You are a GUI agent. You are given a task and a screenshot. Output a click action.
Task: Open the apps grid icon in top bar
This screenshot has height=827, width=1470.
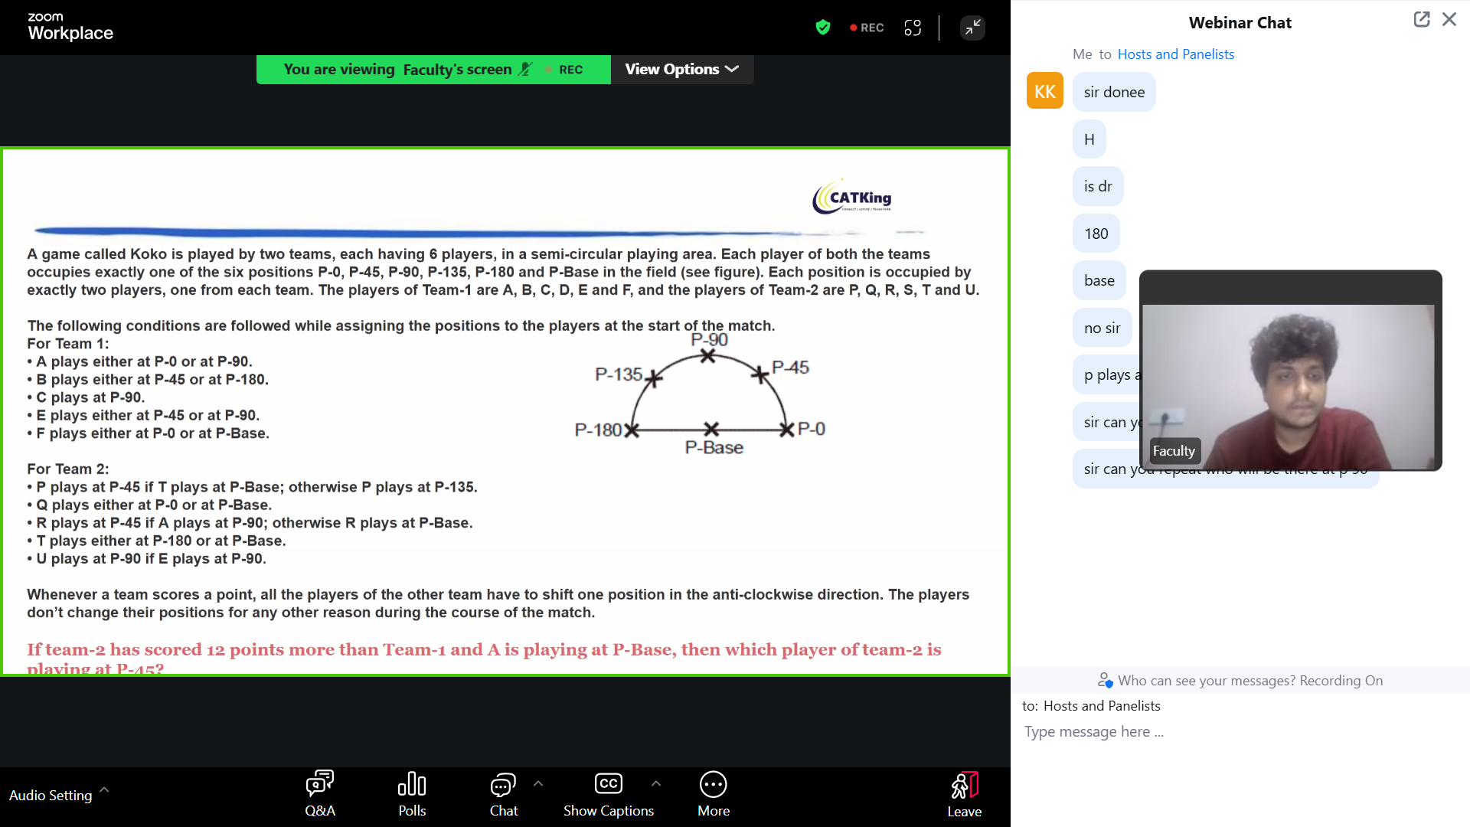coord(913,28)
